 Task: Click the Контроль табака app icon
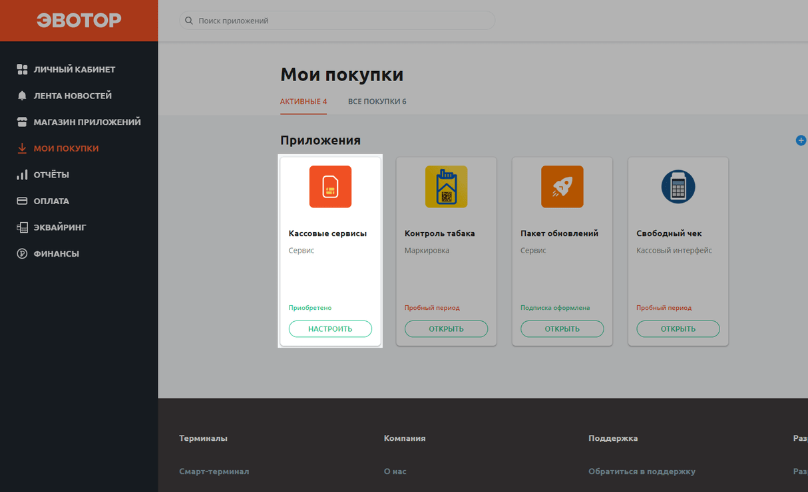point(446,187)
